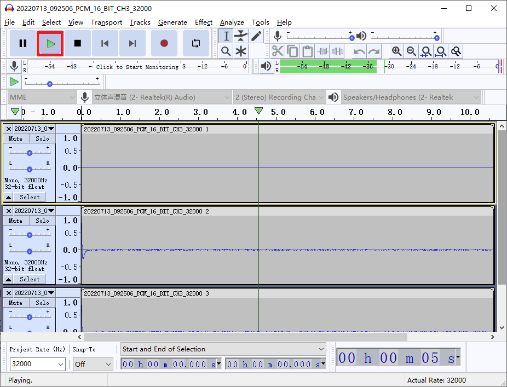This screenshot has height=387, width=507.
Task: Click the Cut scissors icon
Action: click(x=278, y=51)
